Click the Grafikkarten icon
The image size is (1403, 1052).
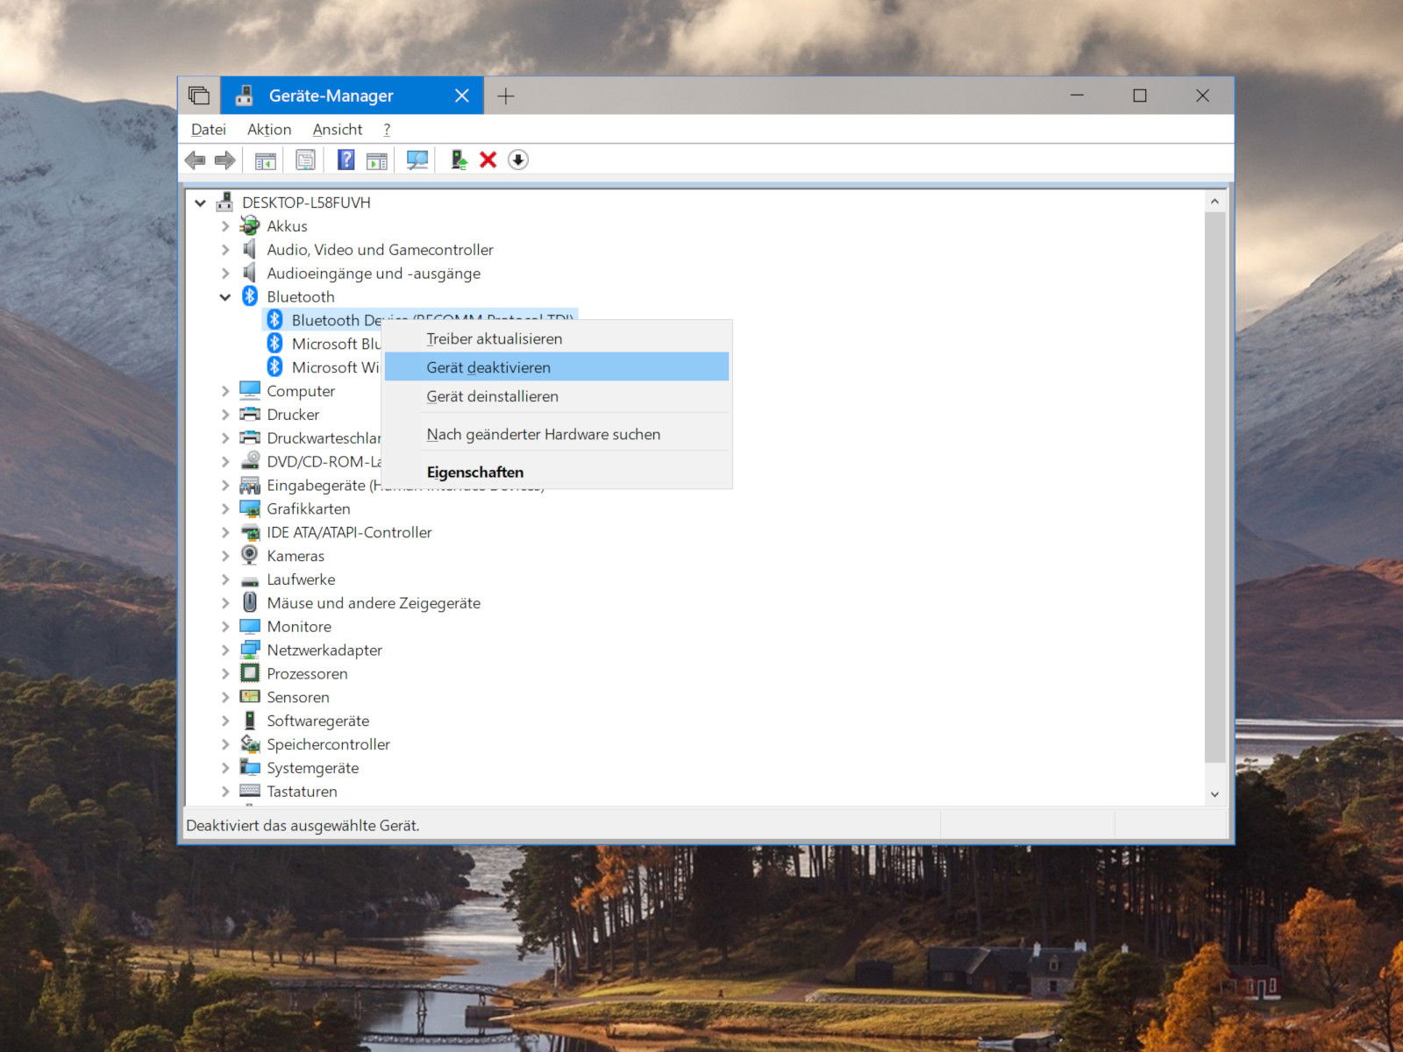[x=250, y=508]
